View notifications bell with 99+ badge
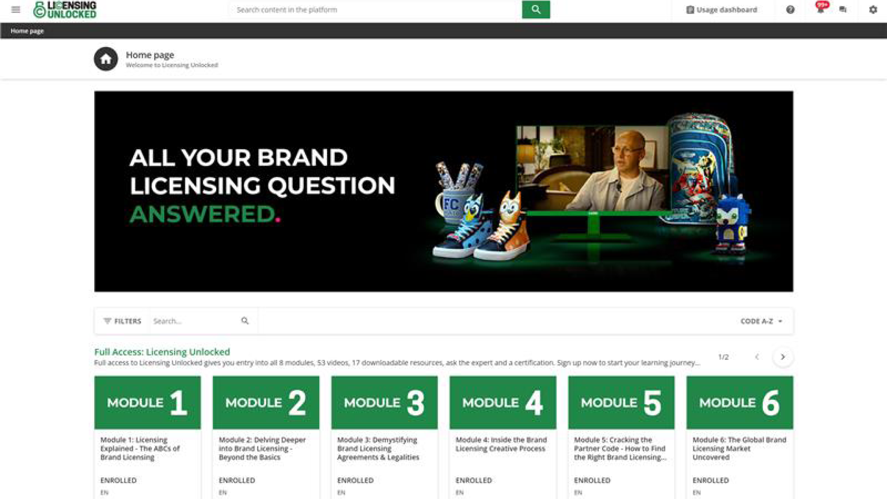Viewport: 887px width, 499px height. tap(821, 8)
